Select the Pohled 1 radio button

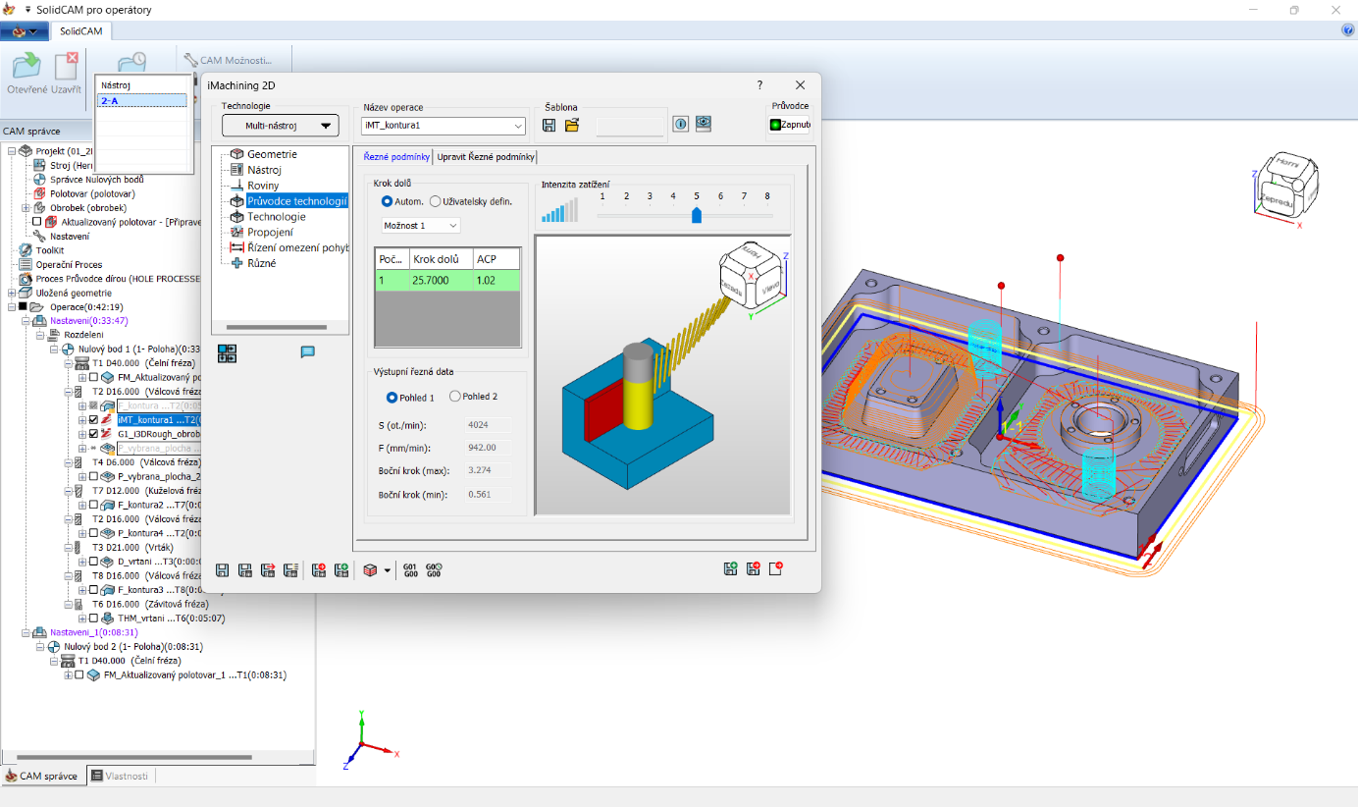(392, 398)
